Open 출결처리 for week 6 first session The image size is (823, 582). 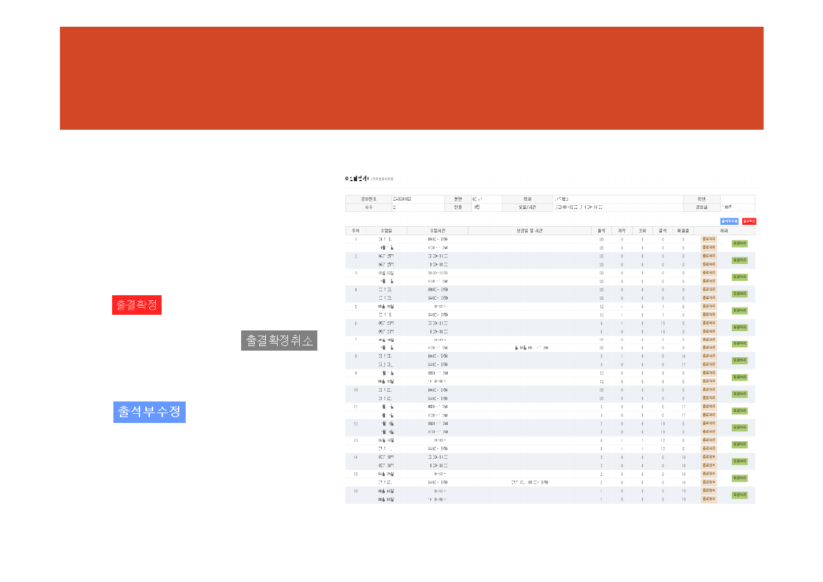(708, 323)
